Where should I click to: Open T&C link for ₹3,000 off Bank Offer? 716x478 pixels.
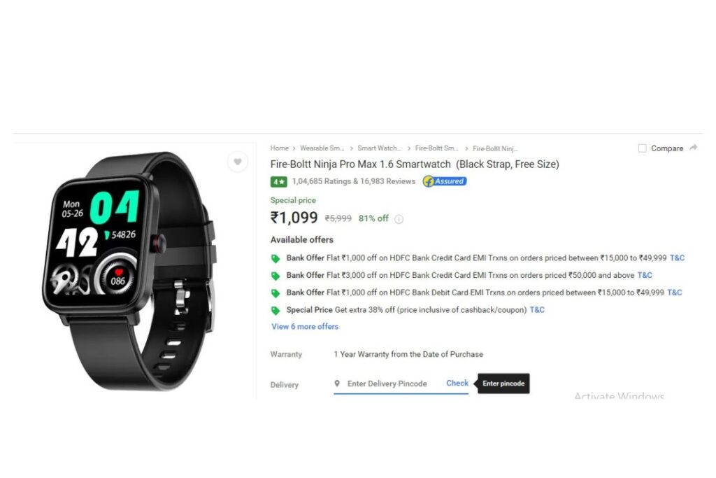click(644, 275)
